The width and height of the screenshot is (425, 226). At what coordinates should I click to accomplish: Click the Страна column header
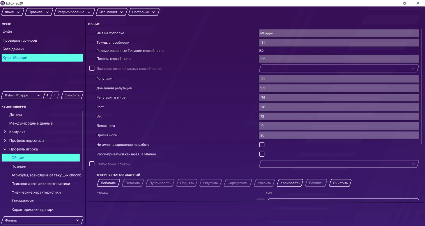point(102,193)
